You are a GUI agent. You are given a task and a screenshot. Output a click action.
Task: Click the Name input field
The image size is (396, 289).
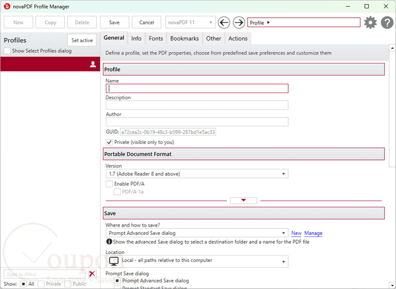(197, 88)
